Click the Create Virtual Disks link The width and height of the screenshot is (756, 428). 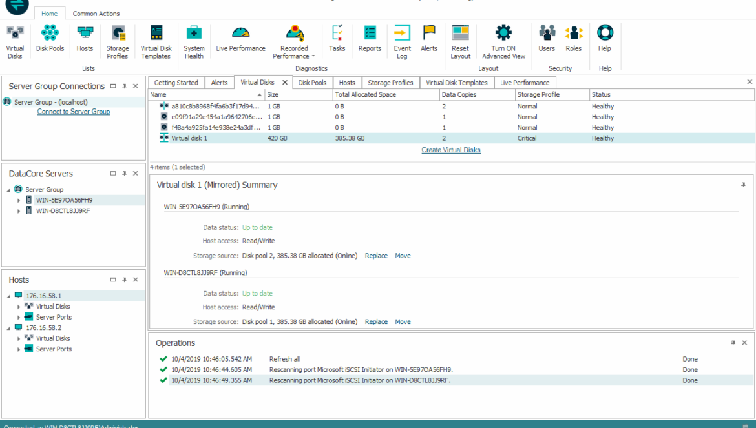pos(451,150)
